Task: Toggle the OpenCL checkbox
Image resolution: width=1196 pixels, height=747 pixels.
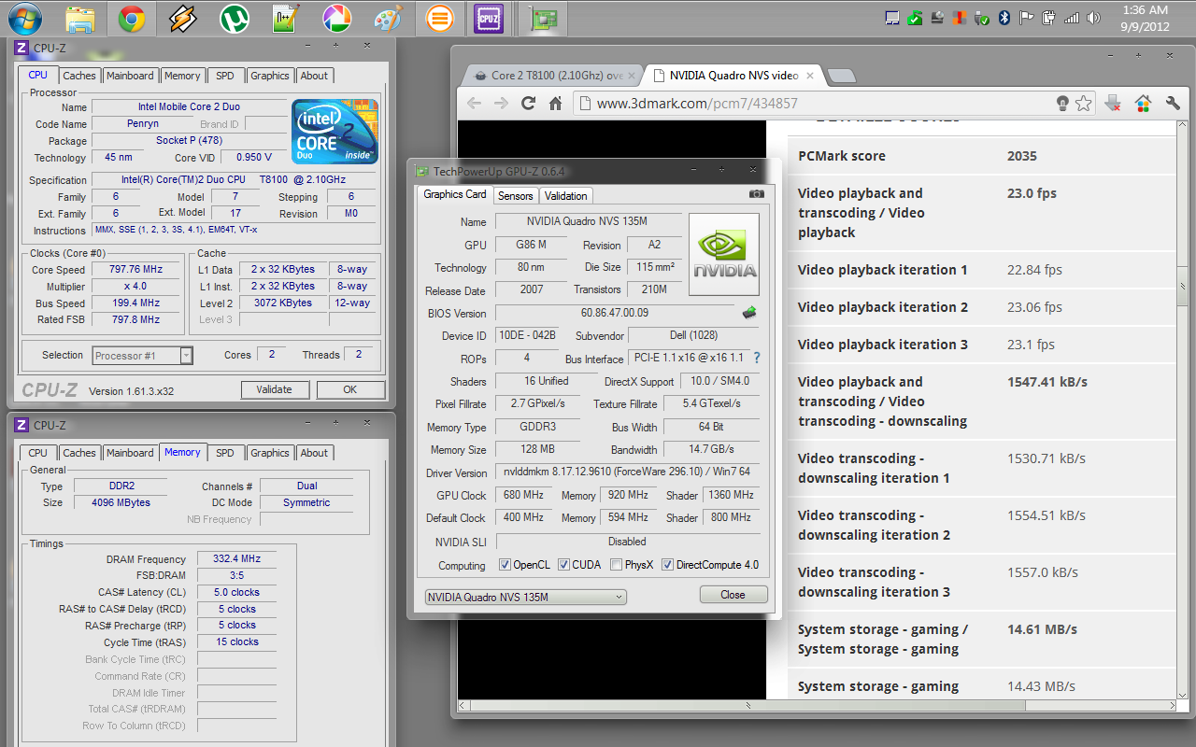Action: [505, 565]
